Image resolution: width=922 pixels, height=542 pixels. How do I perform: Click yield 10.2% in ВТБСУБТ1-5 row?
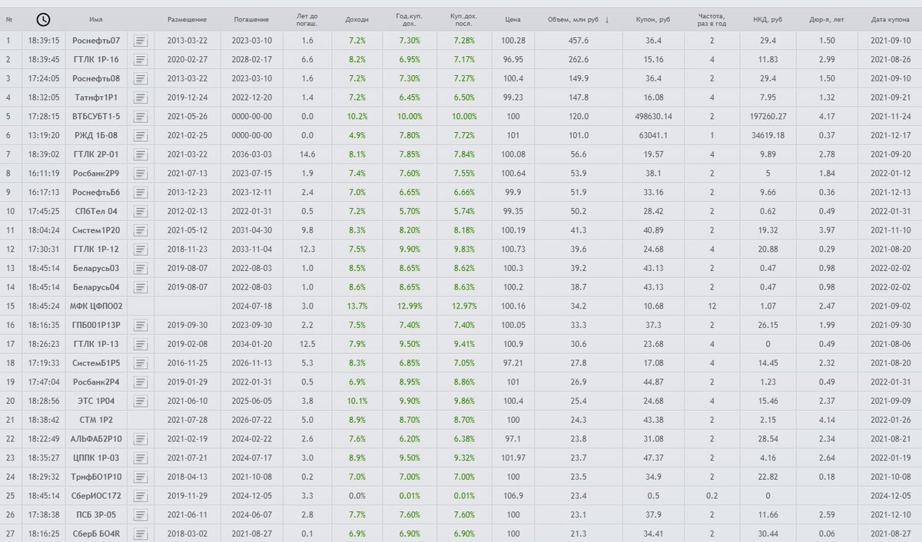[x=357, y=117]
